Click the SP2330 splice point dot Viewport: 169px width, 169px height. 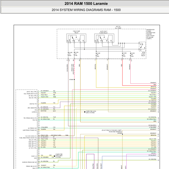pos(122,134)
